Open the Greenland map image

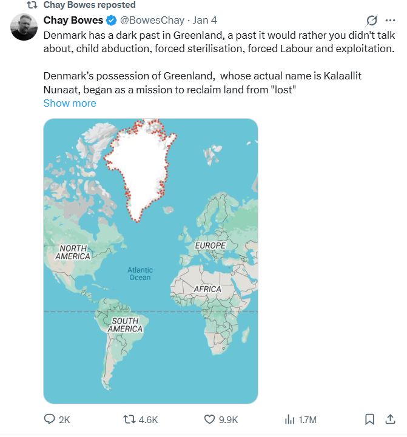point(150,261)
